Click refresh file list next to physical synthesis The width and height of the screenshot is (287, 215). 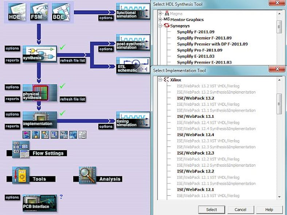pos(73,99)
